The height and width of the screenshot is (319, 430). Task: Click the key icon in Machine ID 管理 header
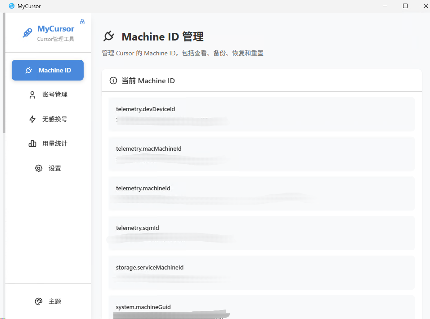(x=109, y=36)
